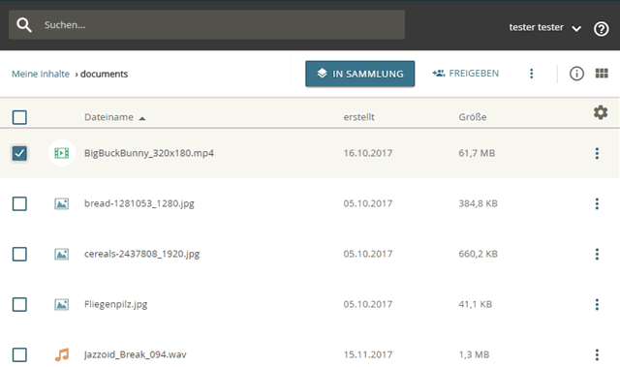Sort by the Größe column header
Image resolution: width=620 pixels, height=367 pixels.
tap(473, 117)
